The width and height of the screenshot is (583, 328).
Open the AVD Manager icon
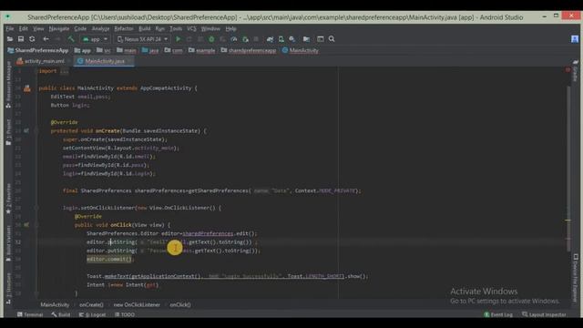point(281,39)
